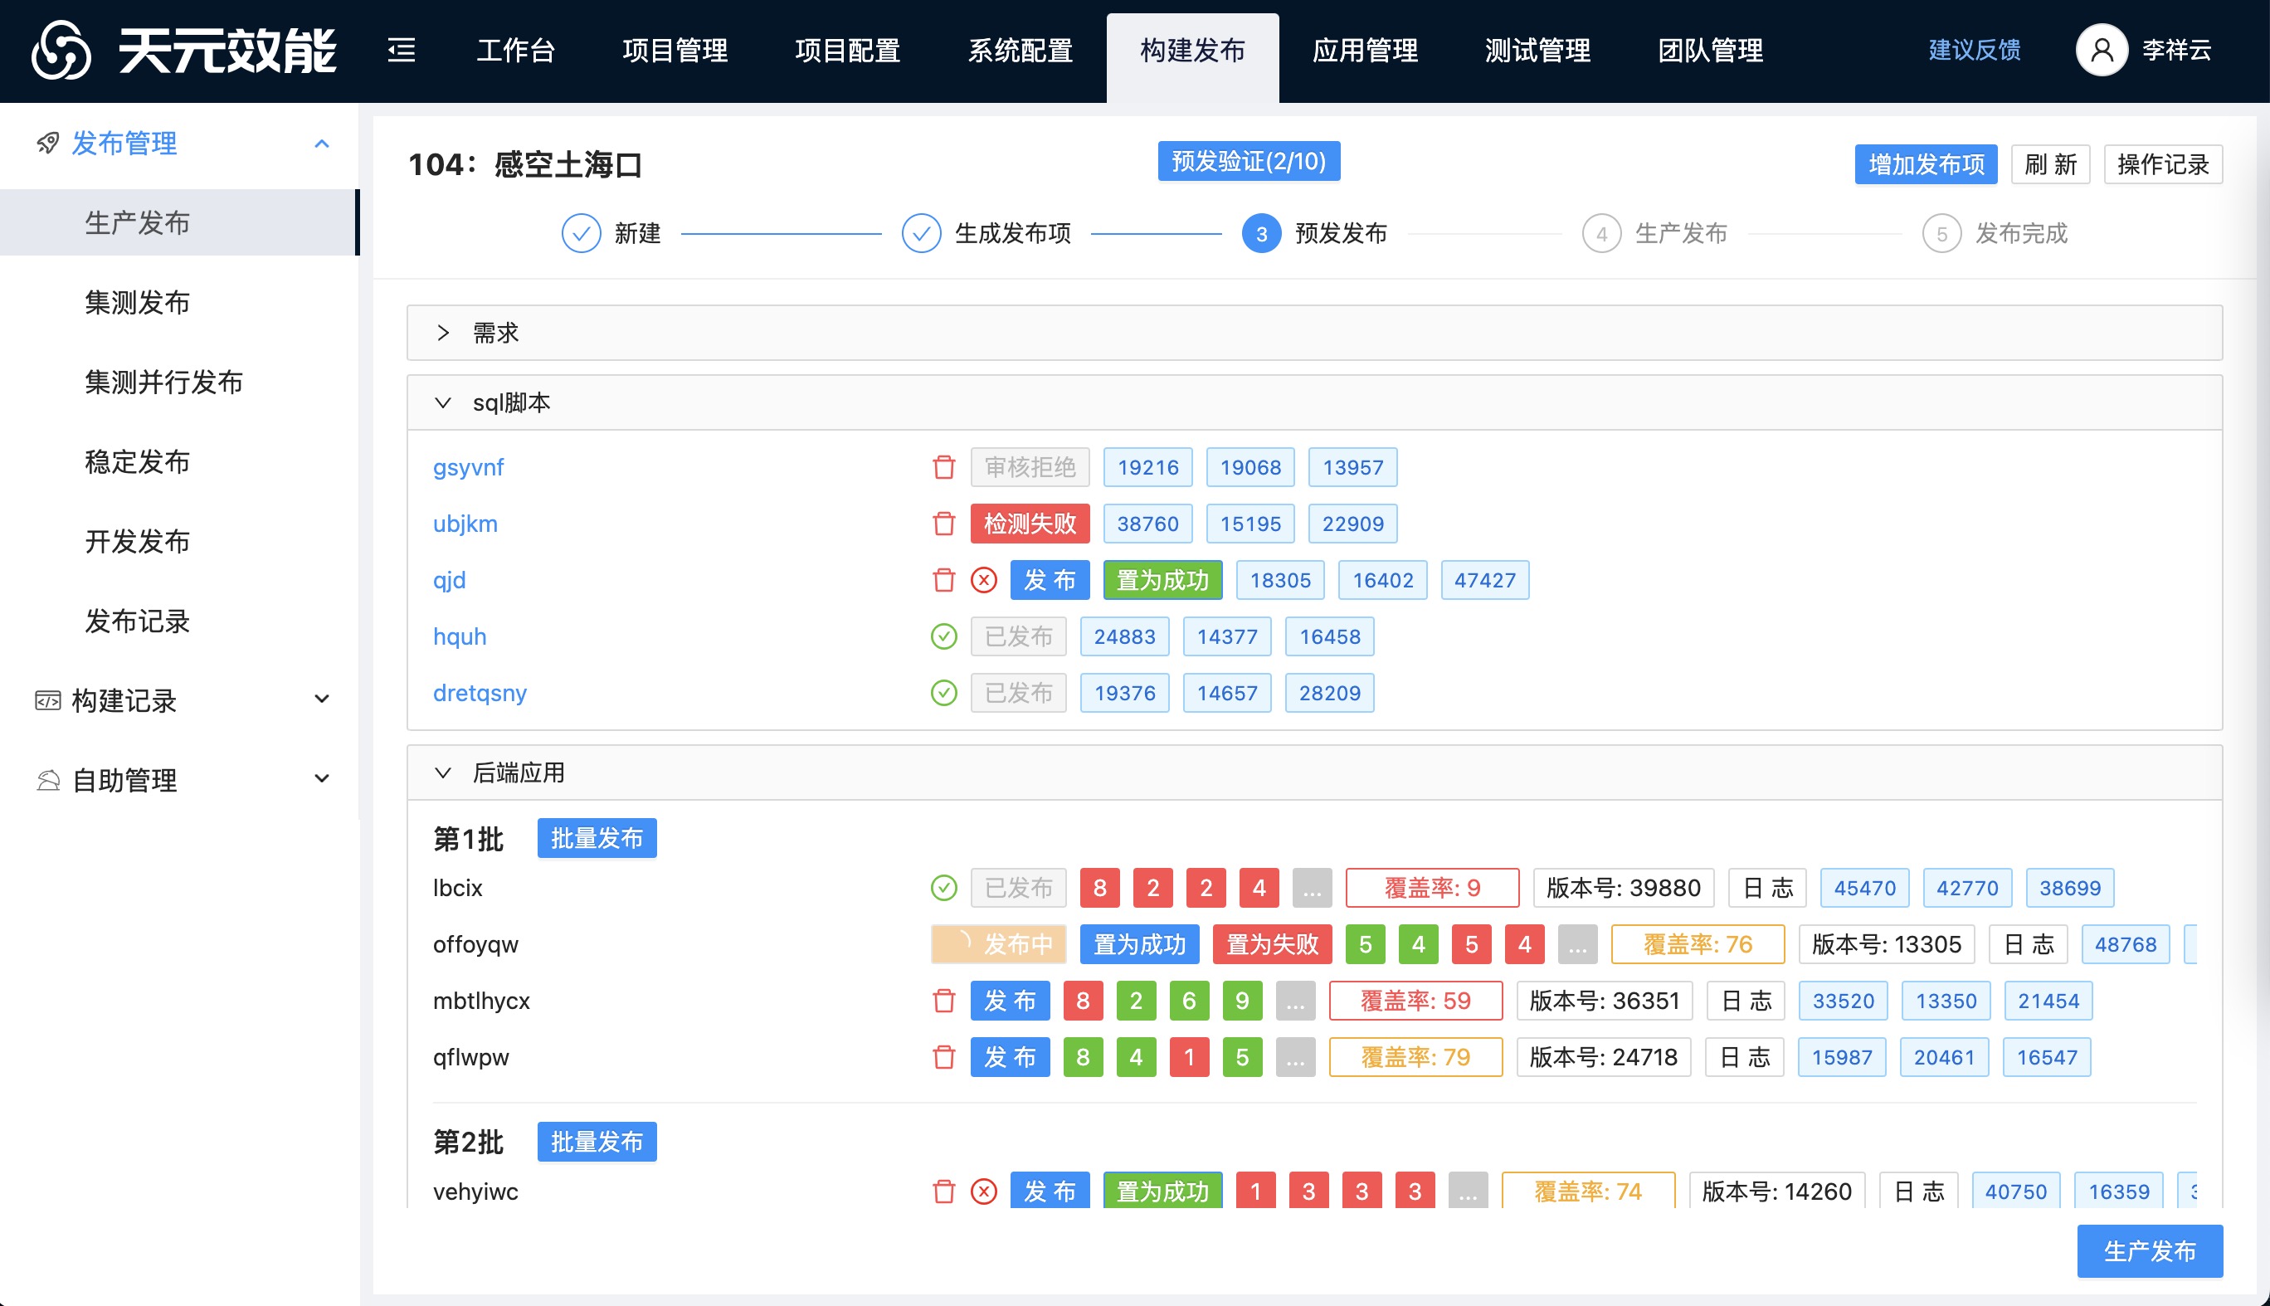Click the 版本号: 13305 tag
This screenshot has width=2270, height=1306.
(x=1886, y=944)
